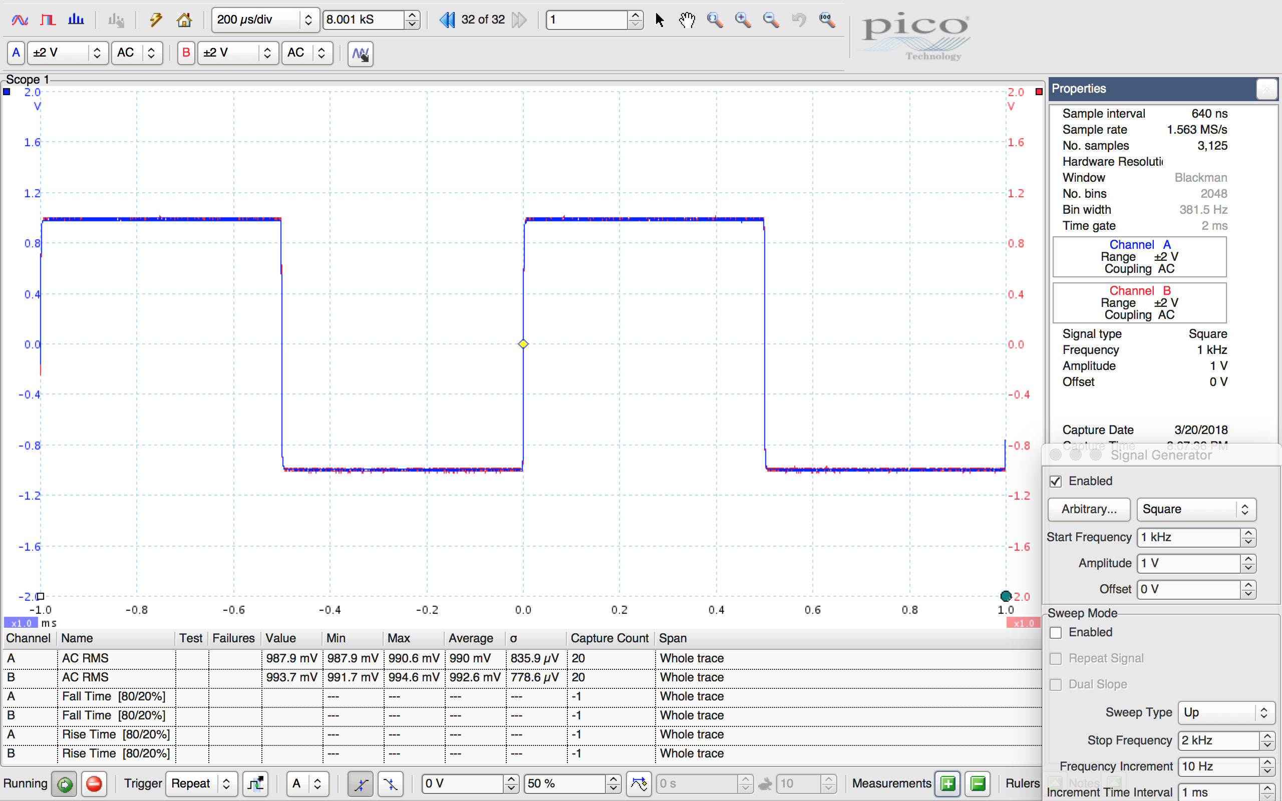
Task: Choose the window zoom tool
Action: tap(715, 20)
